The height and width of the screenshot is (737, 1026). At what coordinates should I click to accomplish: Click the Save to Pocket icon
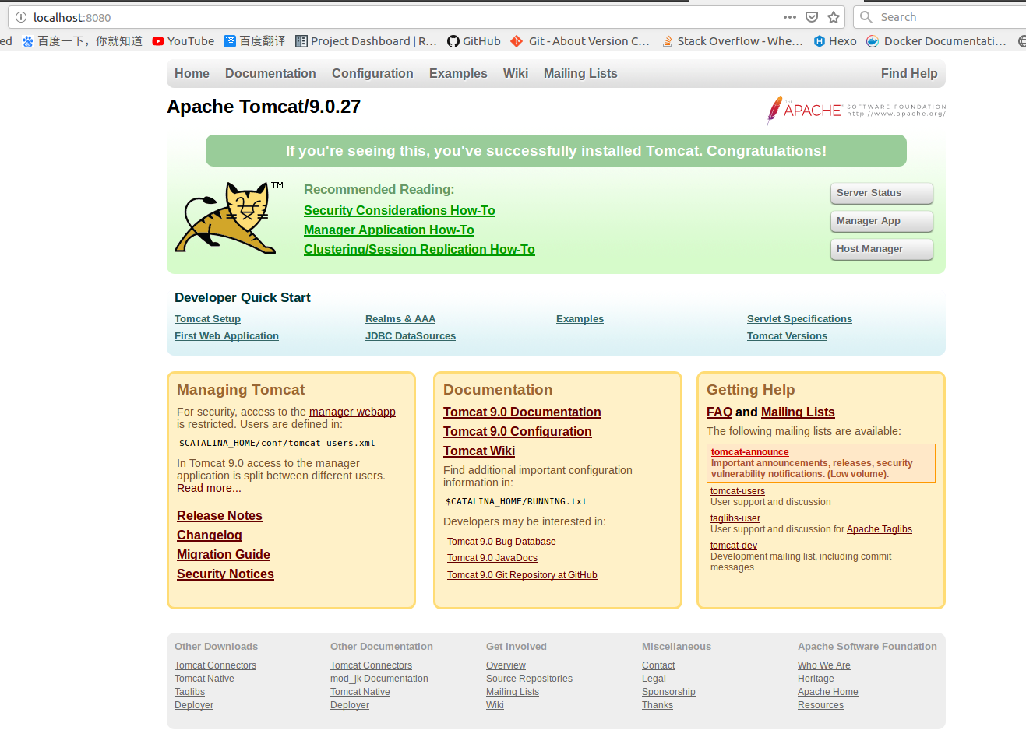pyautogui.click(x=812, y=17)
